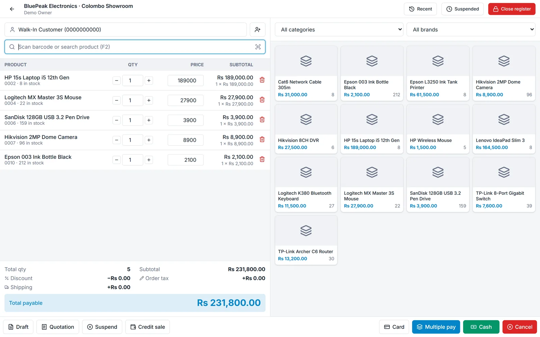Increase quantity of HP 15s Laptop
Screen dimensions: 540x337
pos(149,81)
